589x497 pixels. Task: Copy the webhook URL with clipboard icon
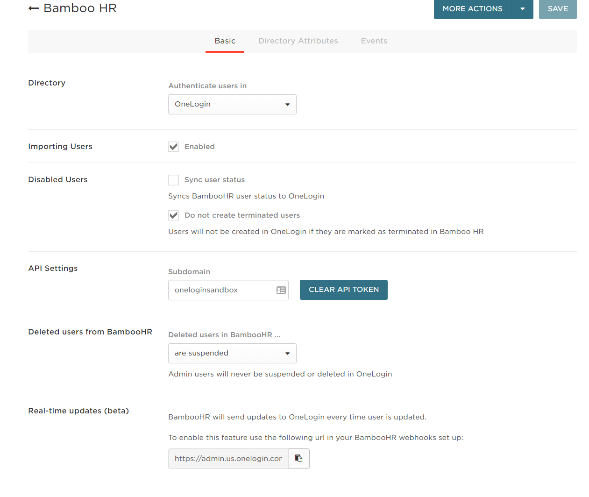(x=299, y=459)
